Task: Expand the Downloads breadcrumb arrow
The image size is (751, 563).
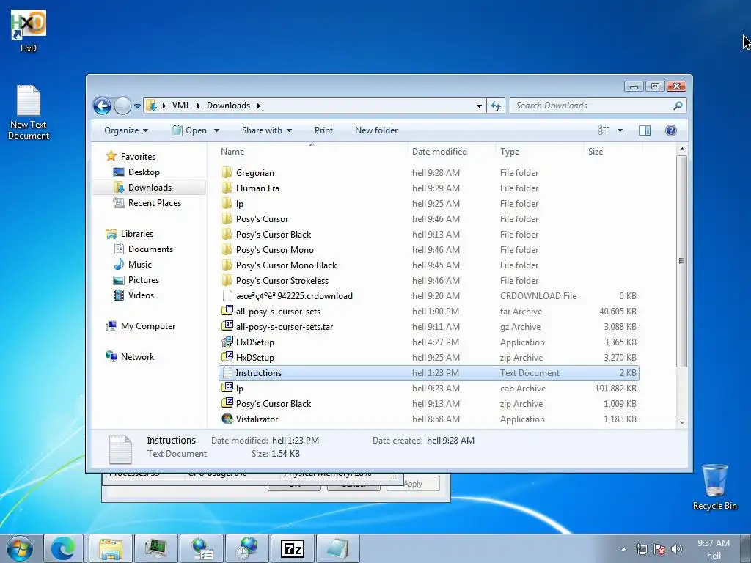Action: 259,106
